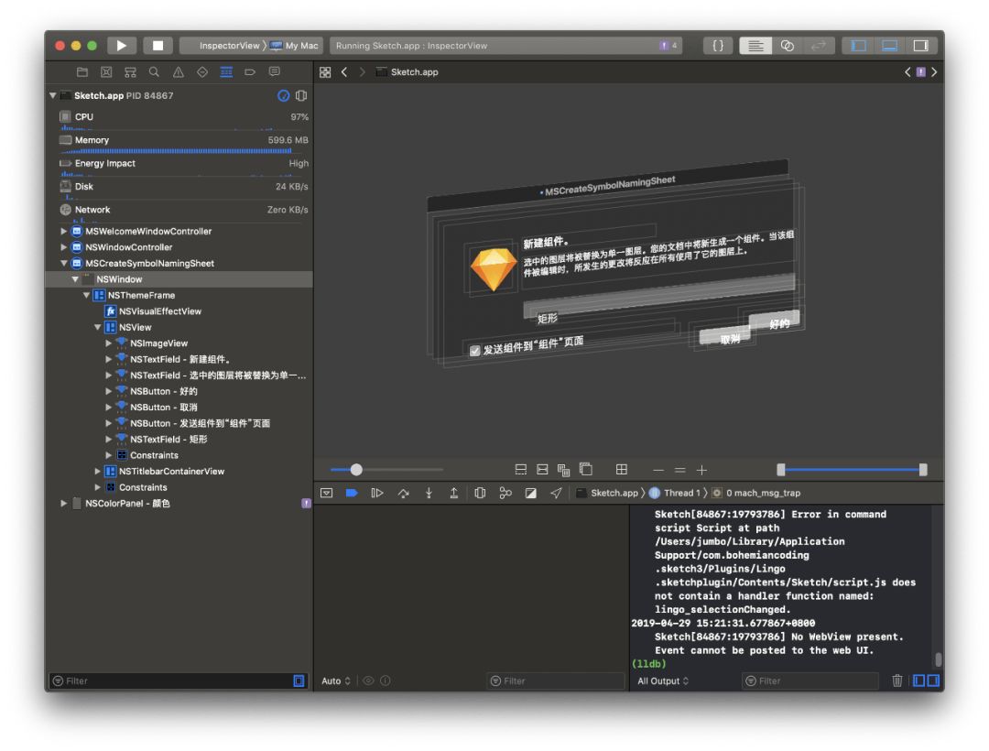Image resolution: width=989 pixels, height=751 pixels.
Task: Click the zoom in plus button
Action: (x=701, y=471)
